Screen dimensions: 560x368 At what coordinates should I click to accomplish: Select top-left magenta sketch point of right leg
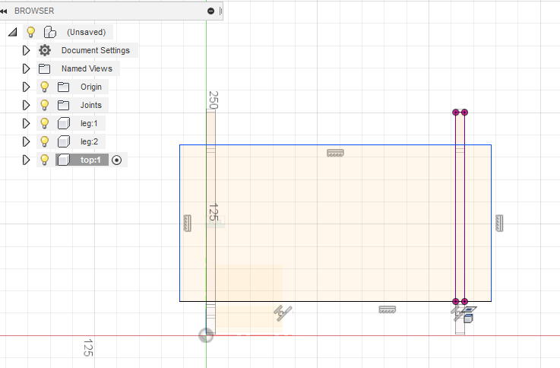(x=455, y=113)
